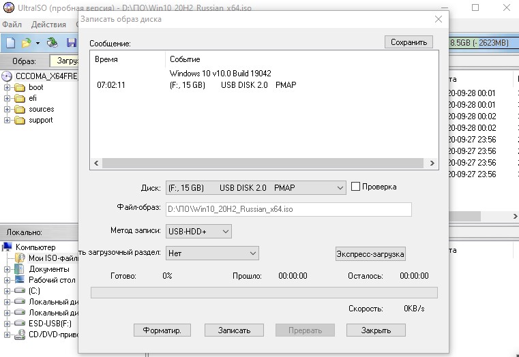Click the Закрыть button
The width and height of the screenshot is (519, 357).
point(376,330)
